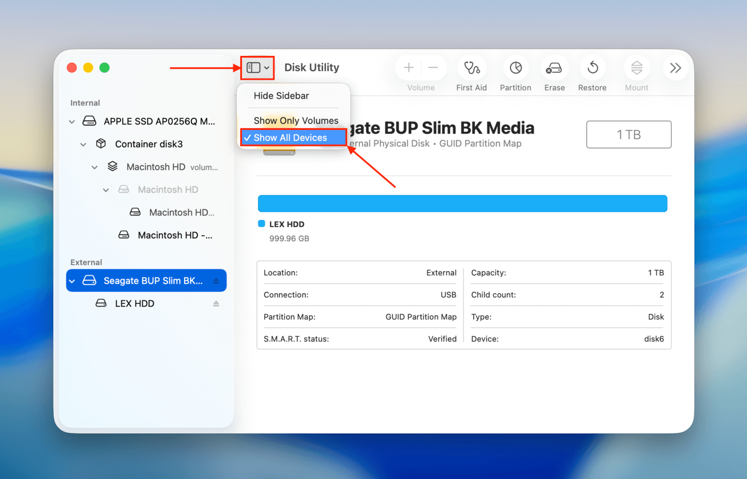The width and height of the screenshot is (747, 479).
Task: Click the 1 TB capacity button
Action: pyautogui.click(x=628, y=134)
